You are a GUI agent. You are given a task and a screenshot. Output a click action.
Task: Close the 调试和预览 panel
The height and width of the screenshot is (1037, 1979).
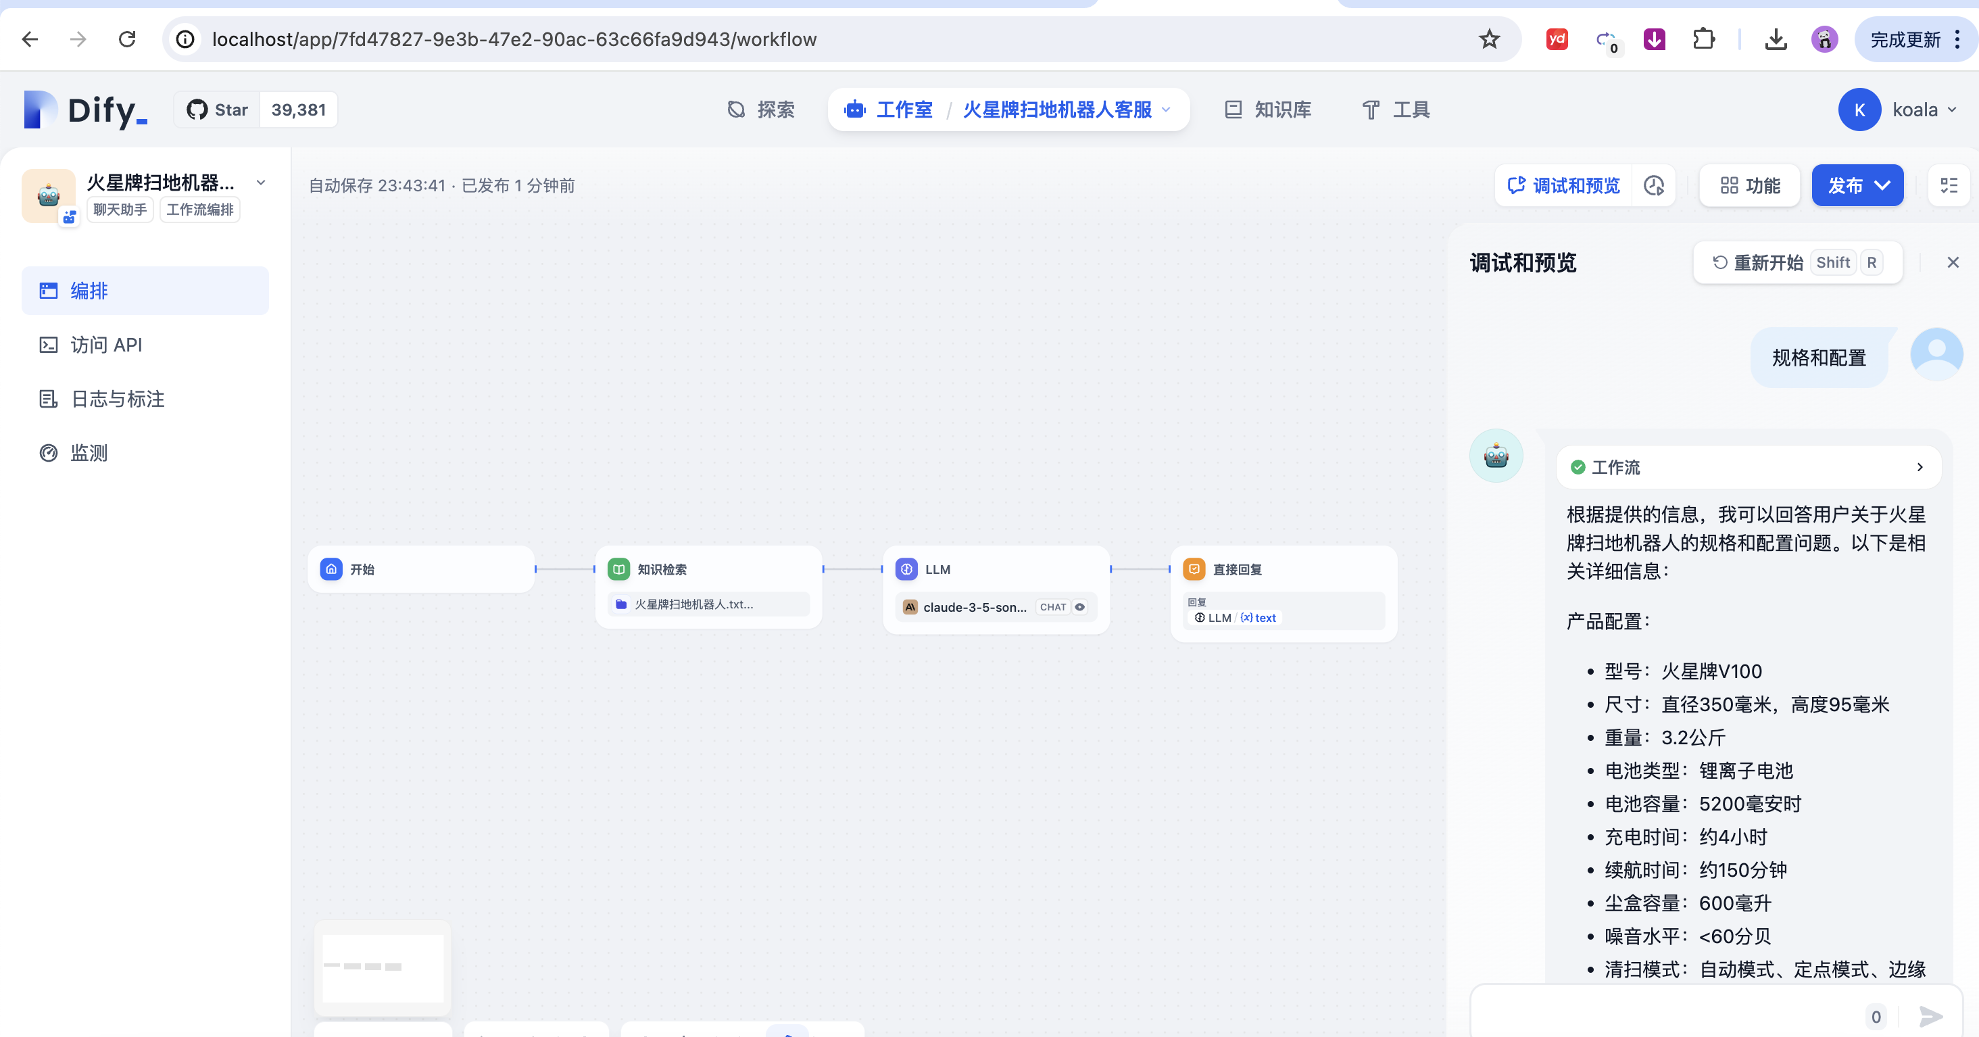click(x=1953, y=263)
